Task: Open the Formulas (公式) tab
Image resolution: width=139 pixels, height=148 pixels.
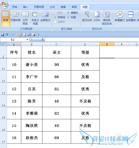Action: (52, 7)
